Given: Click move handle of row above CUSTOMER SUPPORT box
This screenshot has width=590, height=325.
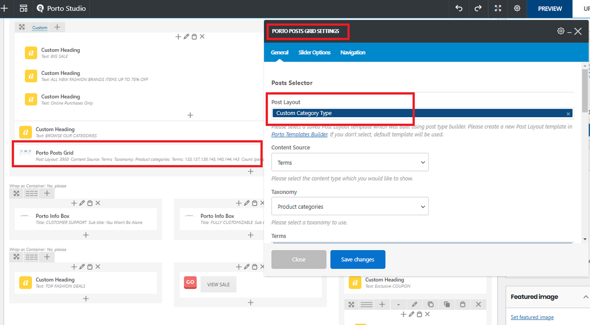Looking at the screenshot, I should 16,194.
